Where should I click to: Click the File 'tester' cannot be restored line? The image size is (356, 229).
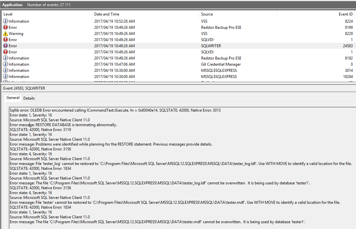click(x=175, y=202)
